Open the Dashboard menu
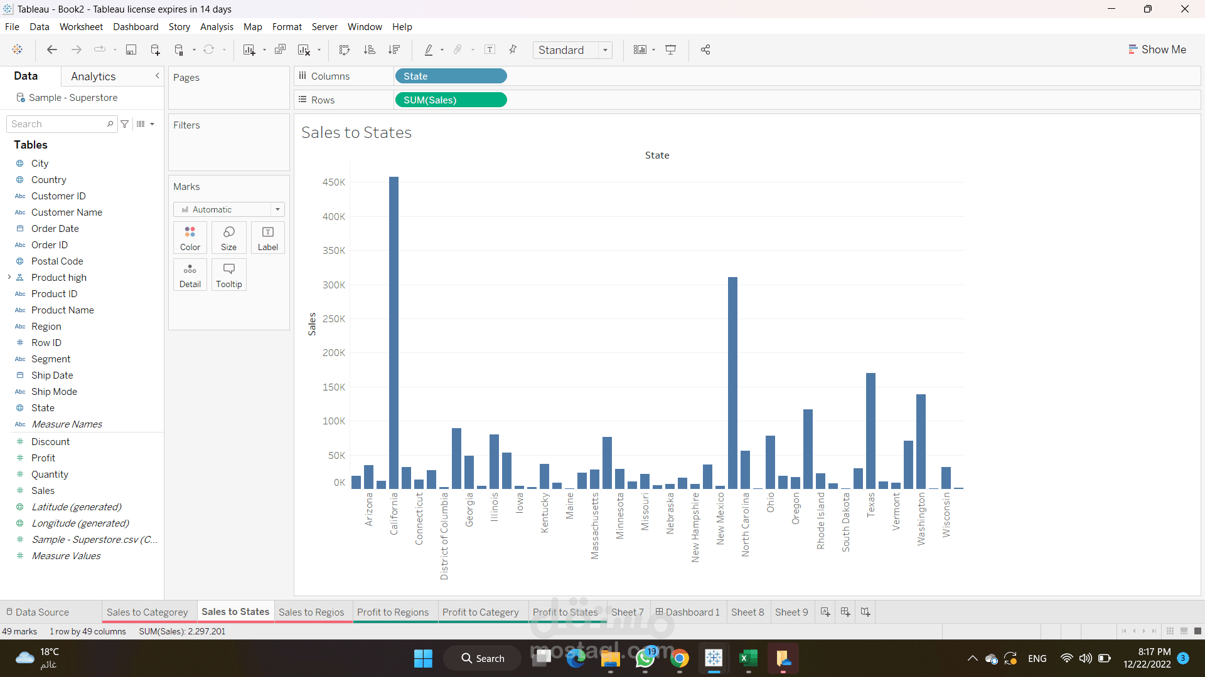Viewport: 1205px width, 677px height. point(136,27)
